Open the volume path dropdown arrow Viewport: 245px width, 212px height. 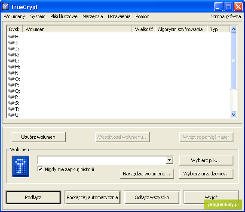tap(169, 160)
